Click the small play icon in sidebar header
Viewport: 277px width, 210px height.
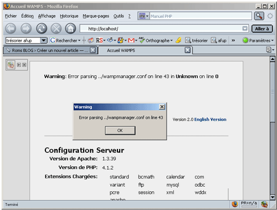(x=19, y=65)
